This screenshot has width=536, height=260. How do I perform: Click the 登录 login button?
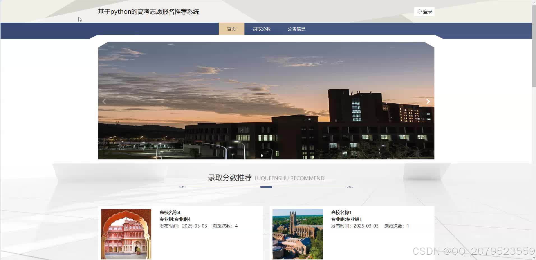click(424, 11)
